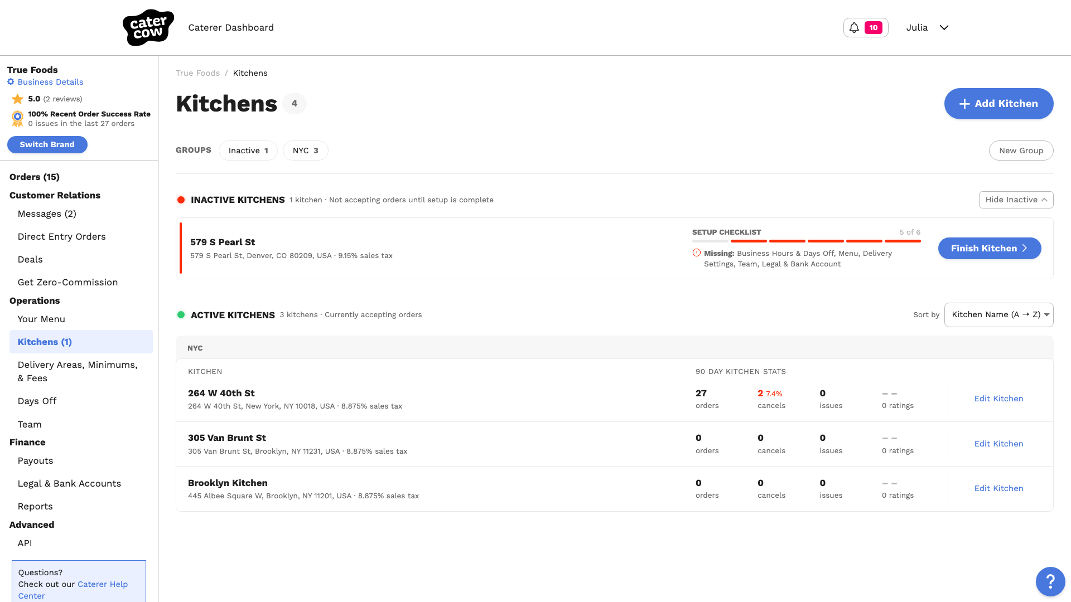Edit Kitchen for Brooklyn Kitchen
Viewport: 1071px width, 602px height.
tap(998, 488)
